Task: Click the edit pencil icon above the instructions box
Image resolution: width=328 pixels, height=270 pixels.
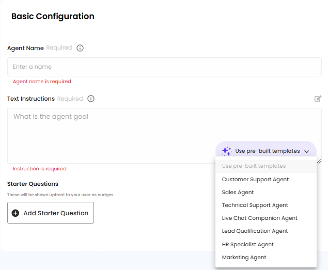Action: coord(318,99)
